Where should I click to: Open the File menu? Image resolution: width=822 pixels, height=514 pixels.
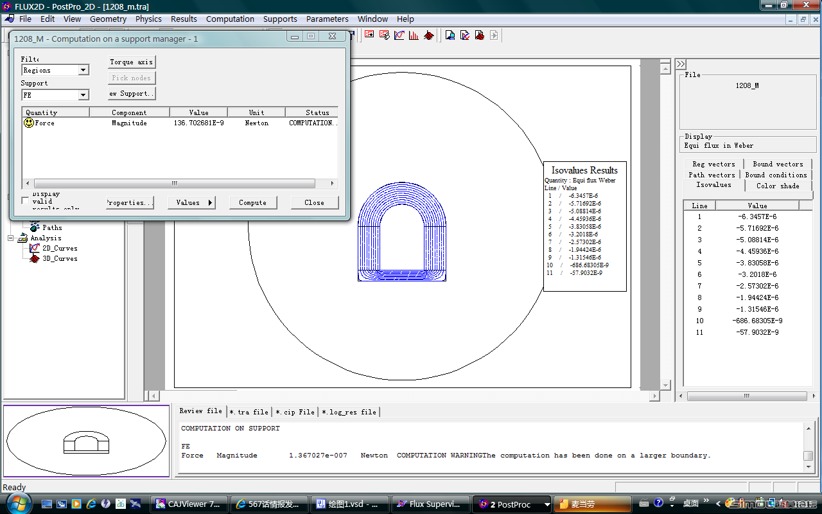[x=25, y=19]
